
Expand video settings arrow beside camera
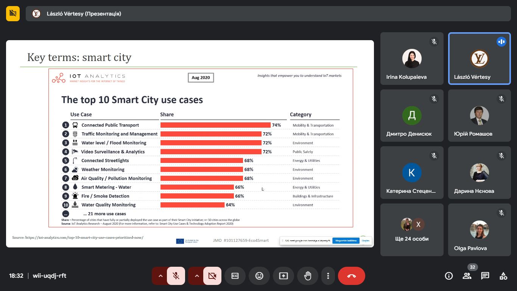[x=197, y=276]
